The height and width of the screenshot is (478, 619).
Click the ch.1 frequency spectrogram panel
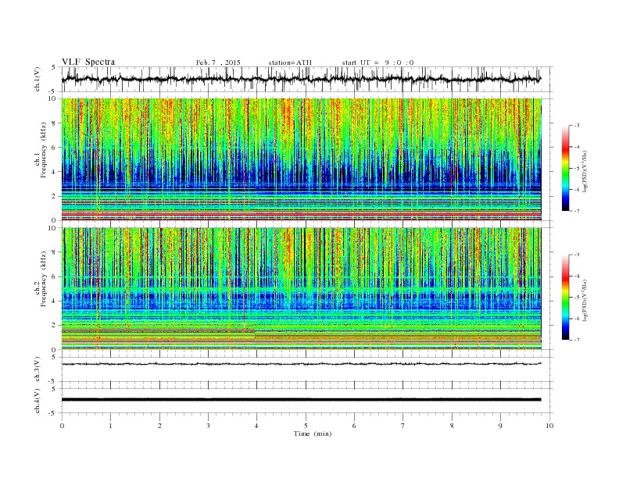click(x=302, y=159)
